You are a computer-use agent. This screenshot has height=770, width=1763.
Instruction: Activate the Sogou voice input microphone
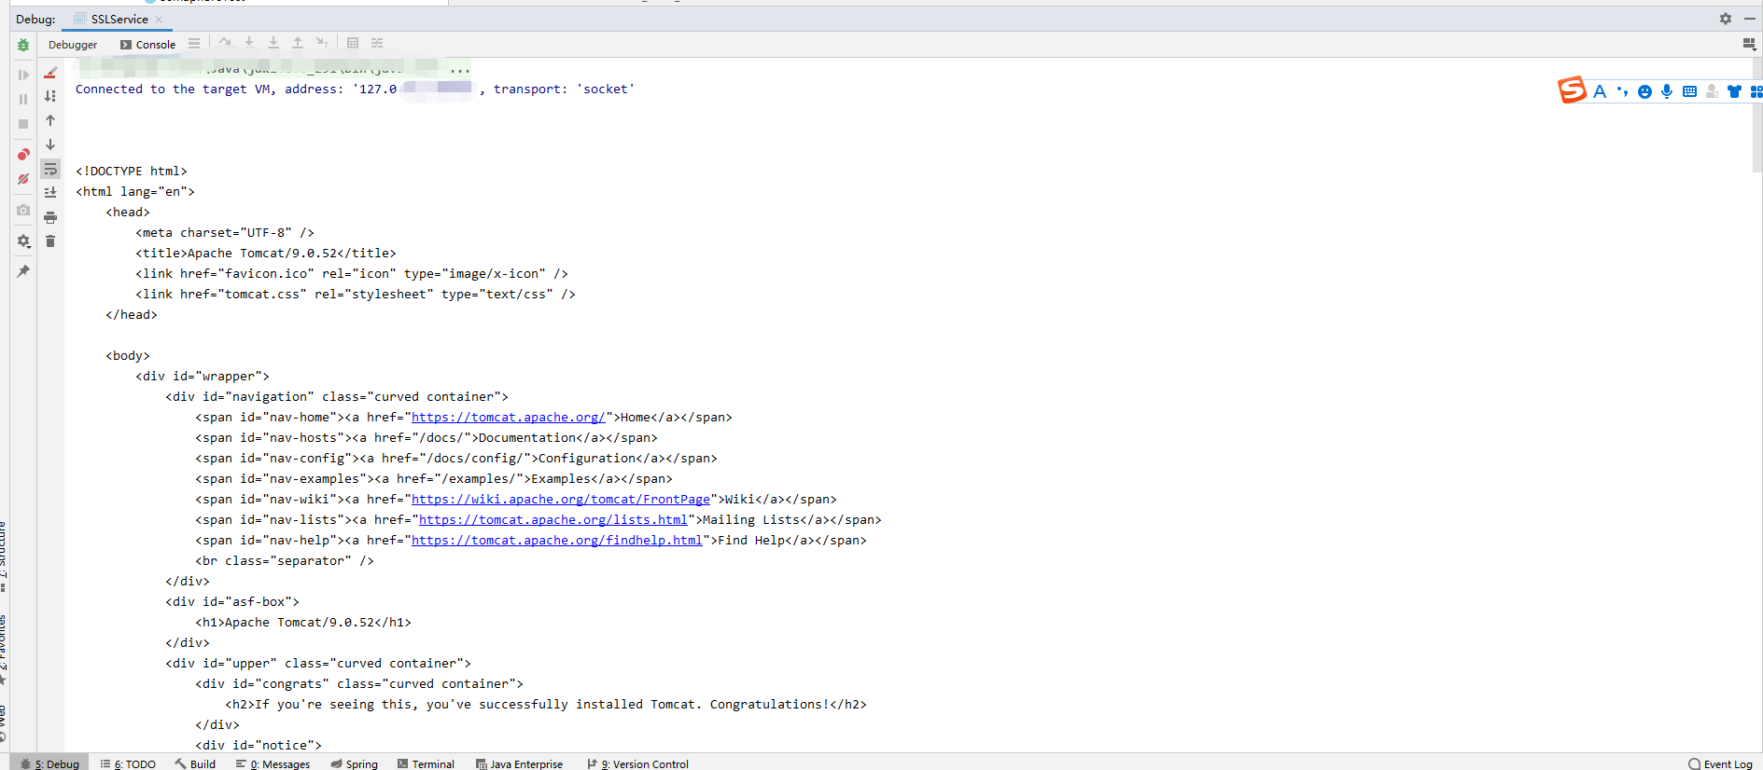(x=1667, y=91)
